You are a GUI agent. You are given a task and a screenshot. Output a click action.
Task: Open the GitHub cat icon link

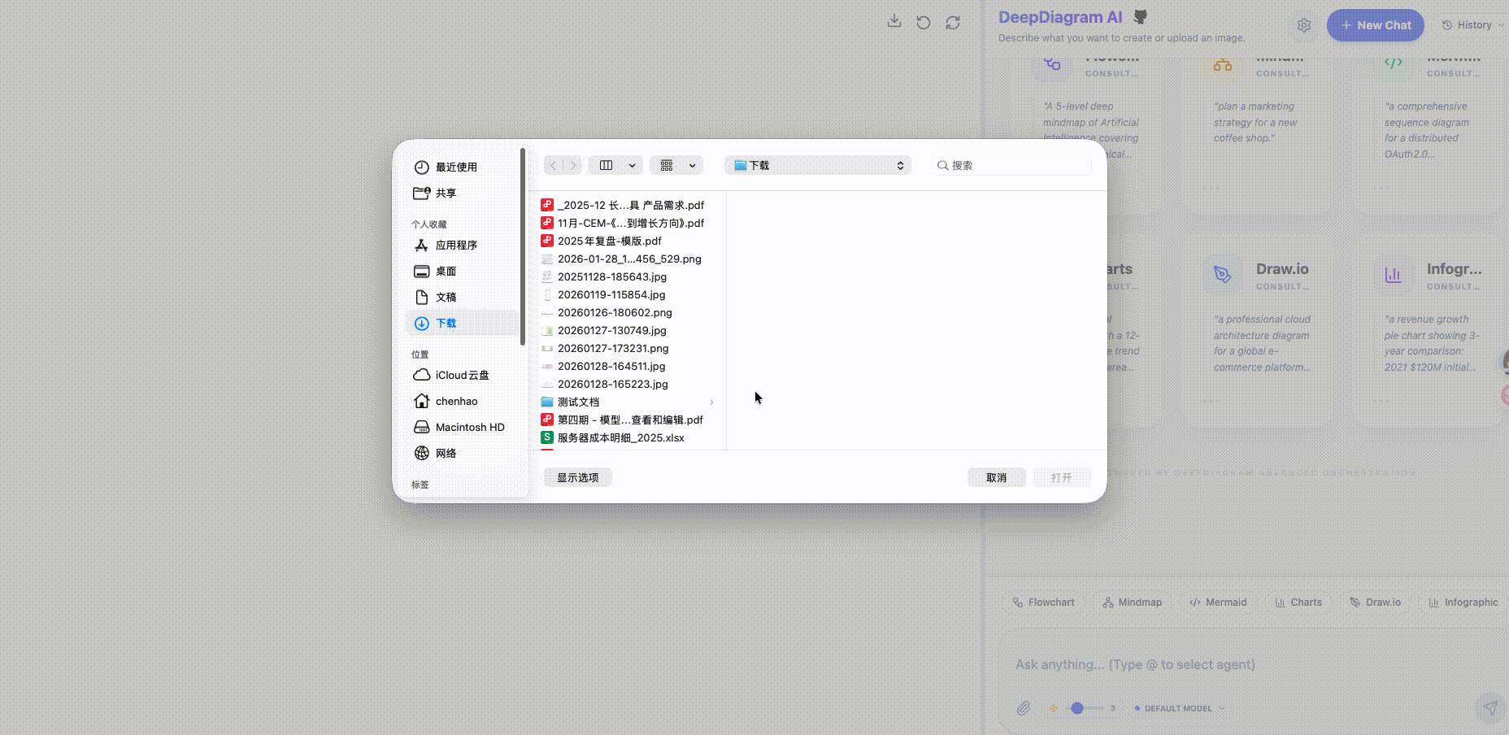tap(1141, 17)
